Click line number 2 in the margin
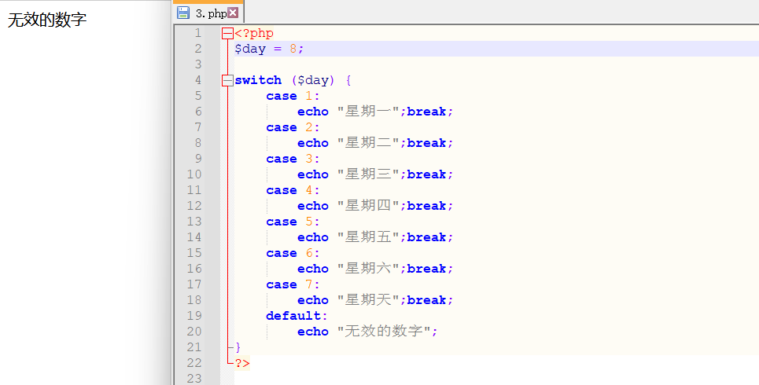The height and width of the screenshot is (385, 759). 198,49
